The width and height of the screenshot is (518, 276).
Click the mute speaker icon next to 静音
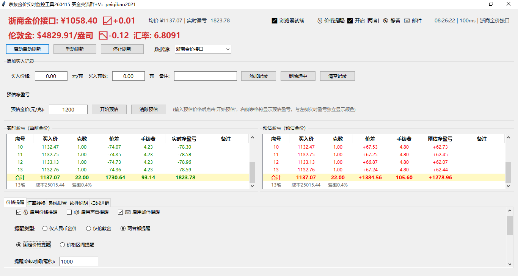(385, 21)
